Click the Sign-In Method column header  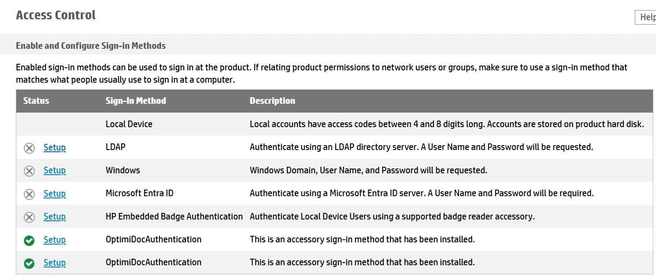(136, 101)
